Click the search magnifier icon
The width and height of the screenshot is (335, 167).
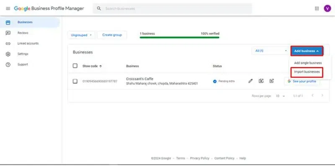(x=99, y=8)
